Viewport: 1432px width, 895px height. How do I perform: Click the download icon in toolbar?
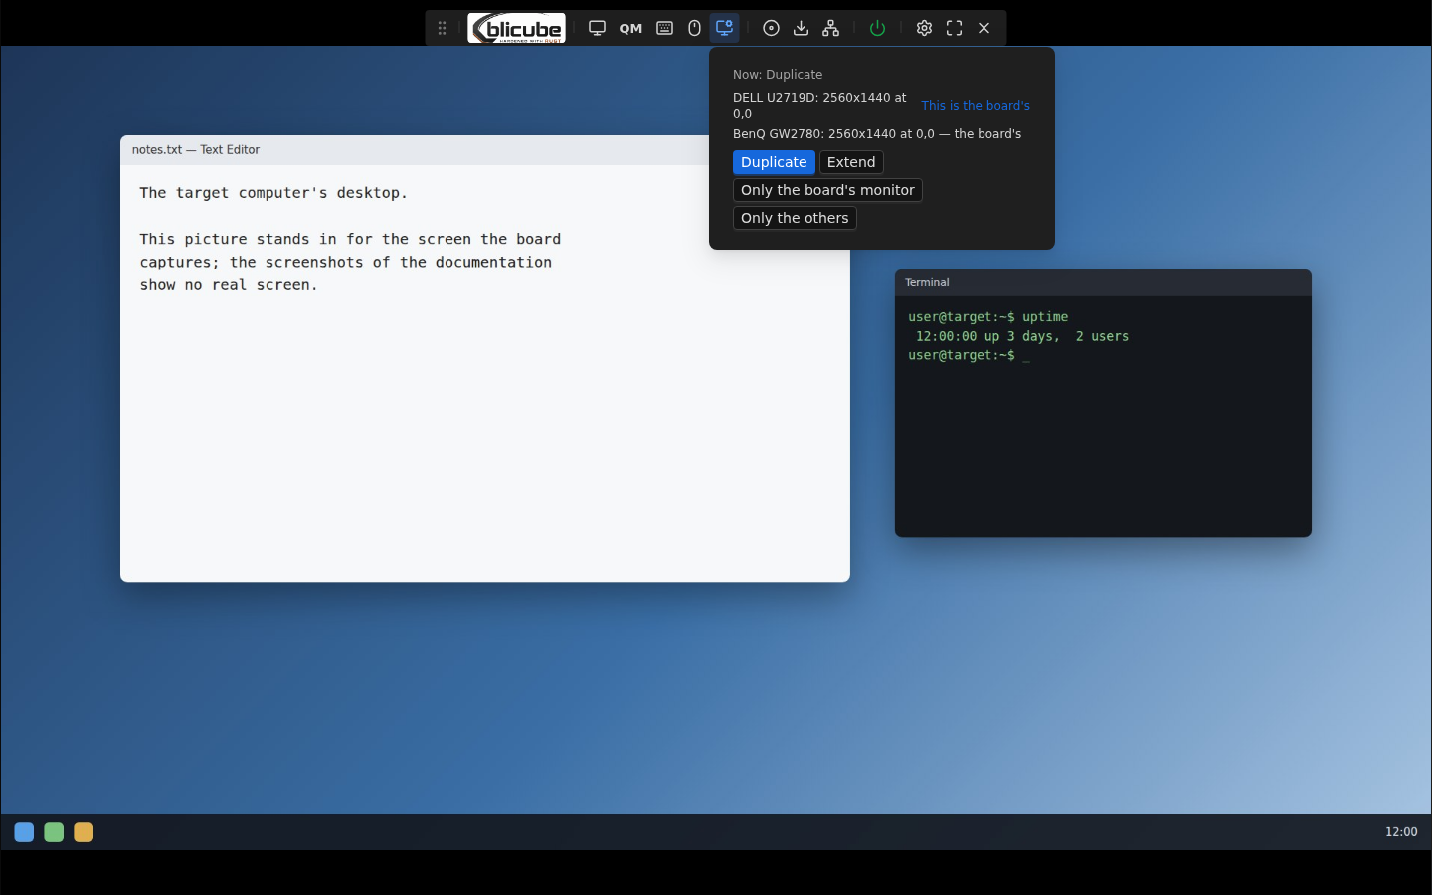pyautogui.click(x=801, y=28)
